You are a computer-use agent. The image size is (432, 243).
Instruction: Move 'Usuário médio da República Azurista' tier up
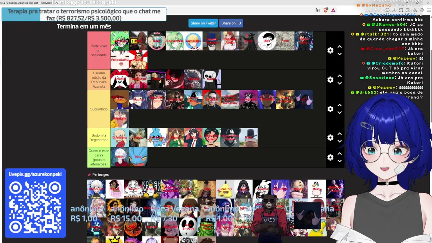[340, 76]
